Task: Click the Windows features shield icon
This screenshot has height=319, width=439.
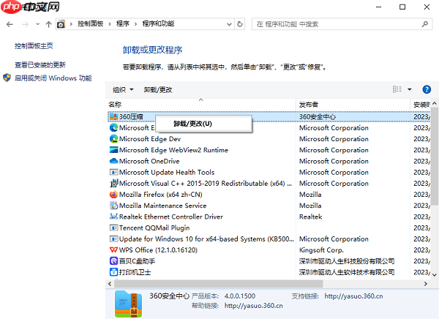Action: [x=7, y=78]
